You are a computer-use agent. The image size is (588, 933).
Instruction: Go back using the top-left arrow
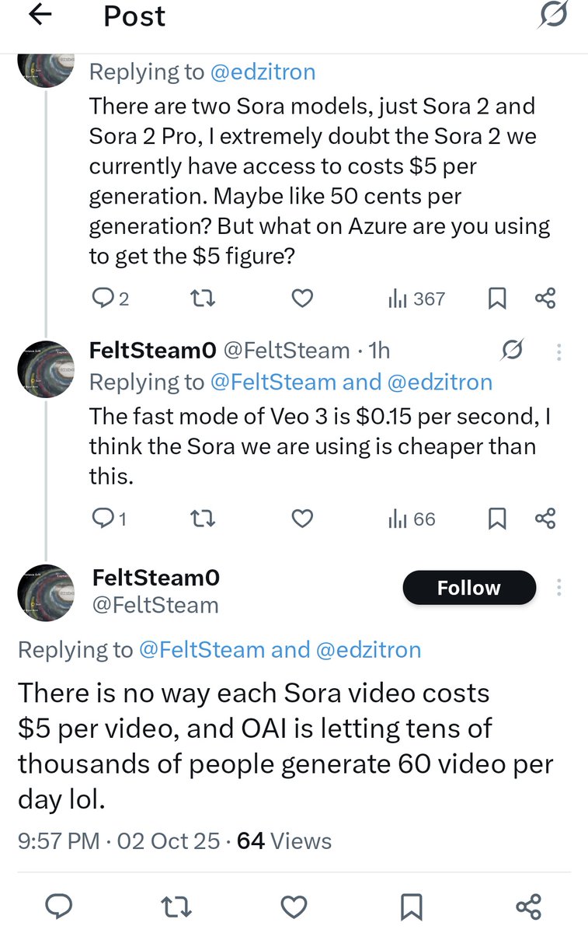(40, 16)
